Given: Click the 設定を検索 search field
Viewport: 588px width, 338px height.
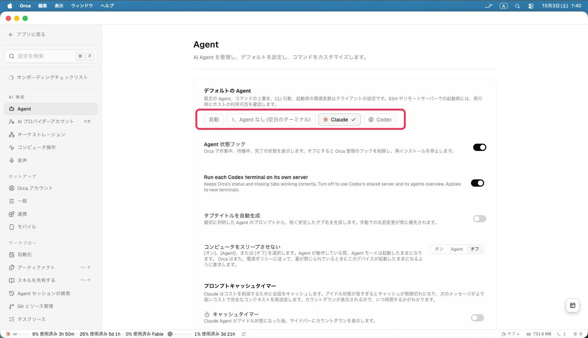Looking at the screenshot, I should [51, 56].
